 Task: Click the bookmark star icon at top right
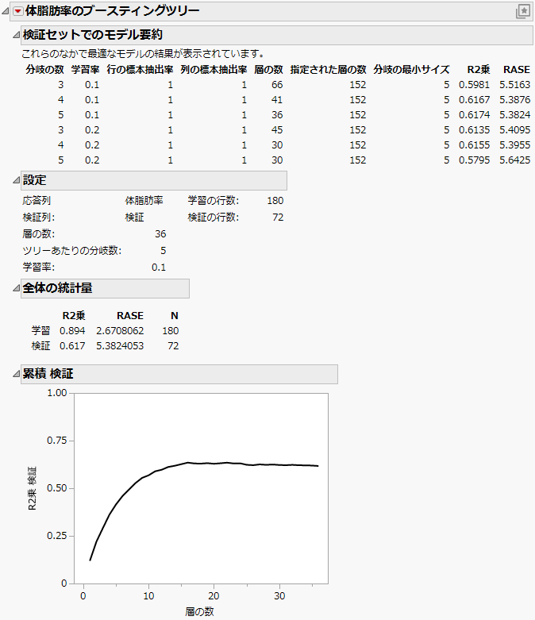pyautogui.click(x=523, y=11)
